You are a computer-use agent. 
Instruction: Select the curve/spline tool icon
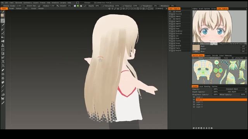click(x=3, y=58)
